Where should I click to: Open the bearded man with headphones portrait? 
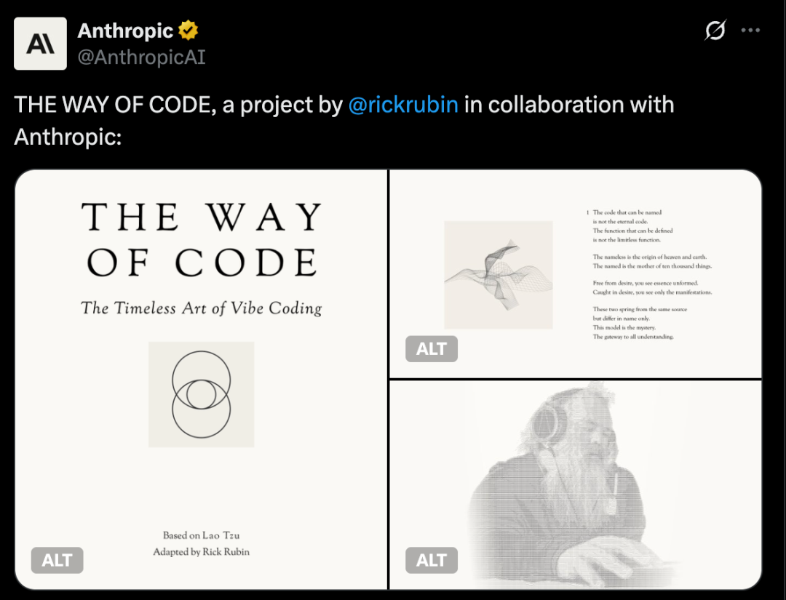click(x=576, y=485)
